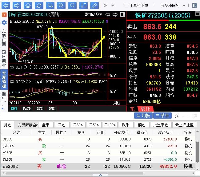
Task: Click the settings gear in left sidebar
Action: [x=4, y=23]
